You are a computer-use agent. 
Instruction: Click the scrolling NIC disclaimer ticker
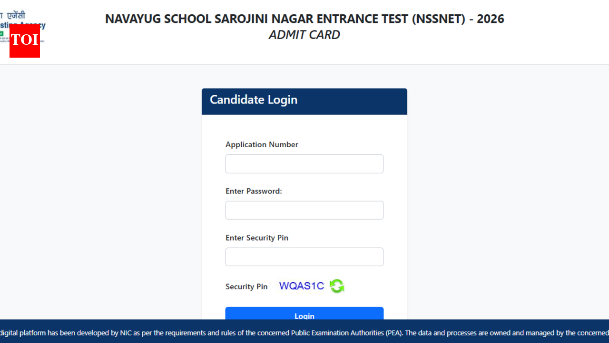pos(304,333)
